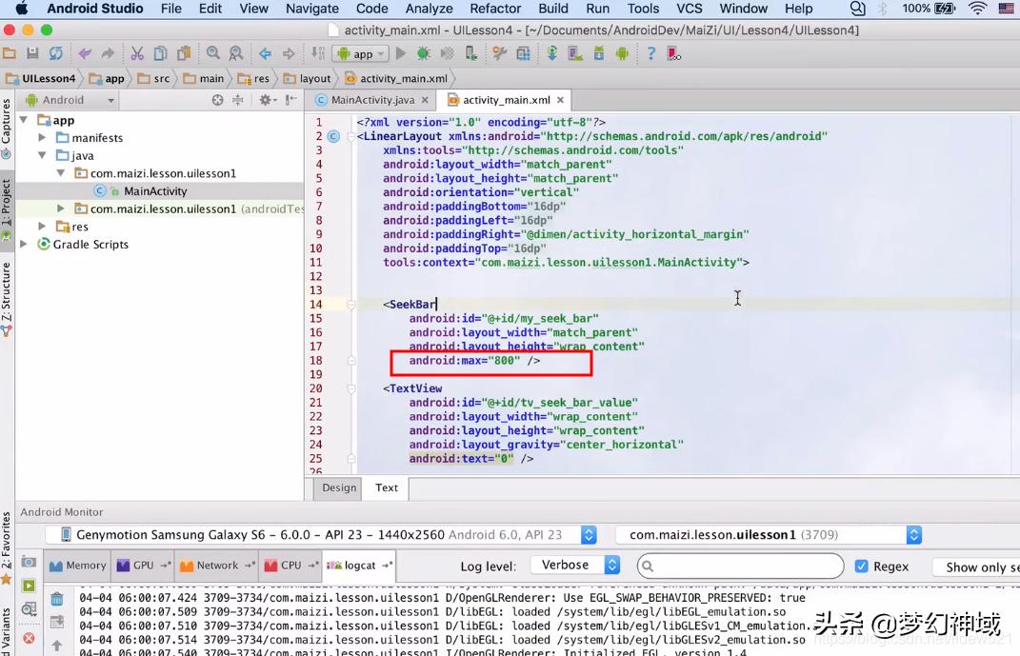Click the Help question mark icon
1020x656 pixels.
click(650, 54)
